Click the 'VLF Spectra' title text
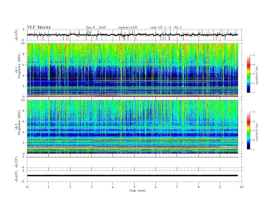Image resolution: width=272 pixels, height=210 pixels. [x=39, y=27]
